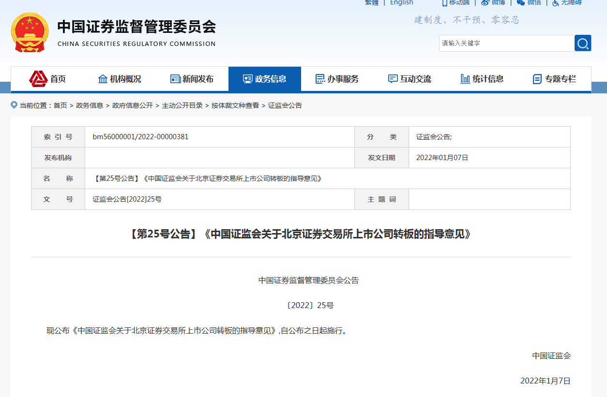Click the site title 中国证券监督管理委员会
The width and height of the screenshot is (607, 397).
[137, 27]
